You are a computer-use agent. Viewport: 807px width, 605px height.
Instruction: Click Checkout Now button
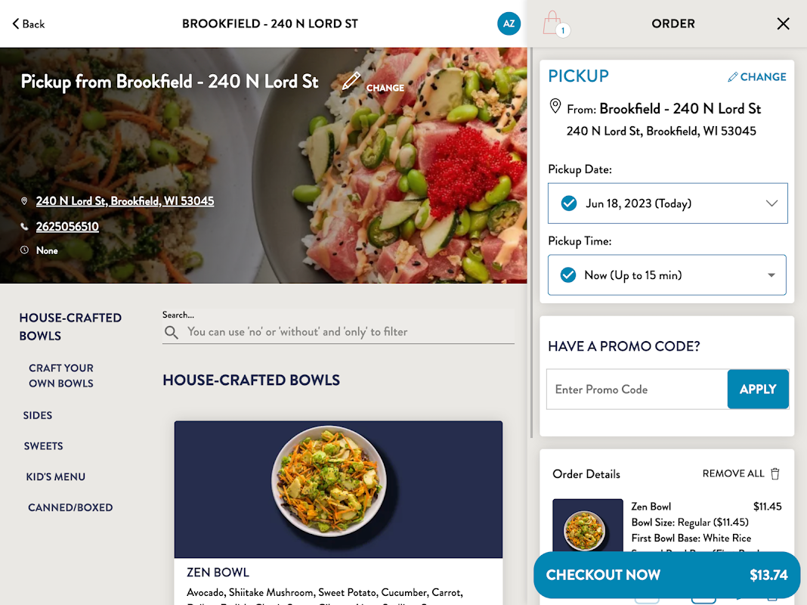pos(667,576)
